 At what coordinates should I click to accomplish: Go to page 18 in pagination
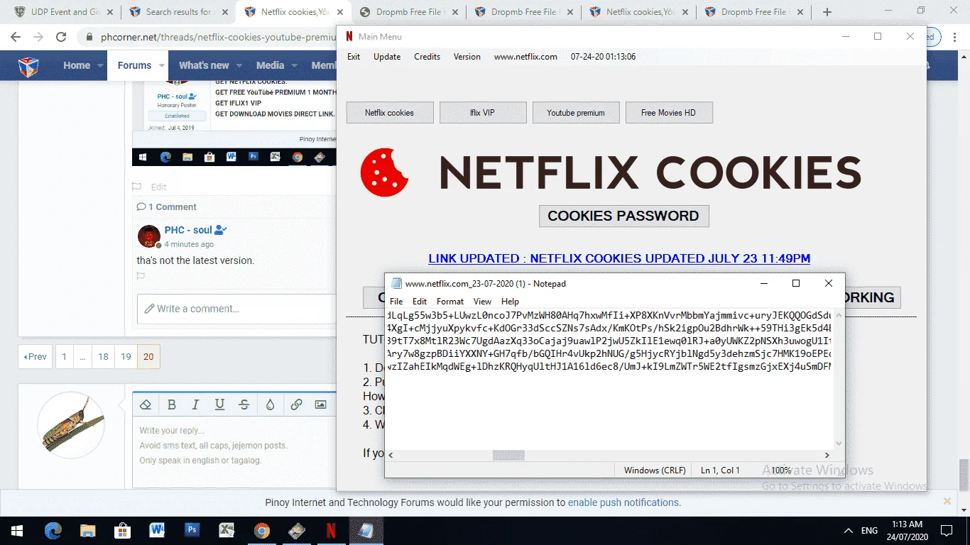(x=103, y=356)
